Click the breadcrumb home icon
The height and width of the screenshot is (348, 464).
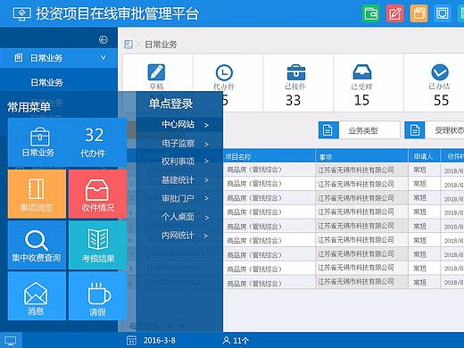coord(128,45)
